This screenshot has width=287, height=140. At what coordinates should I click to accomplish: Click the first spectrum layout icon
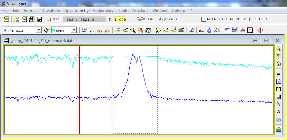coord(92,30)
